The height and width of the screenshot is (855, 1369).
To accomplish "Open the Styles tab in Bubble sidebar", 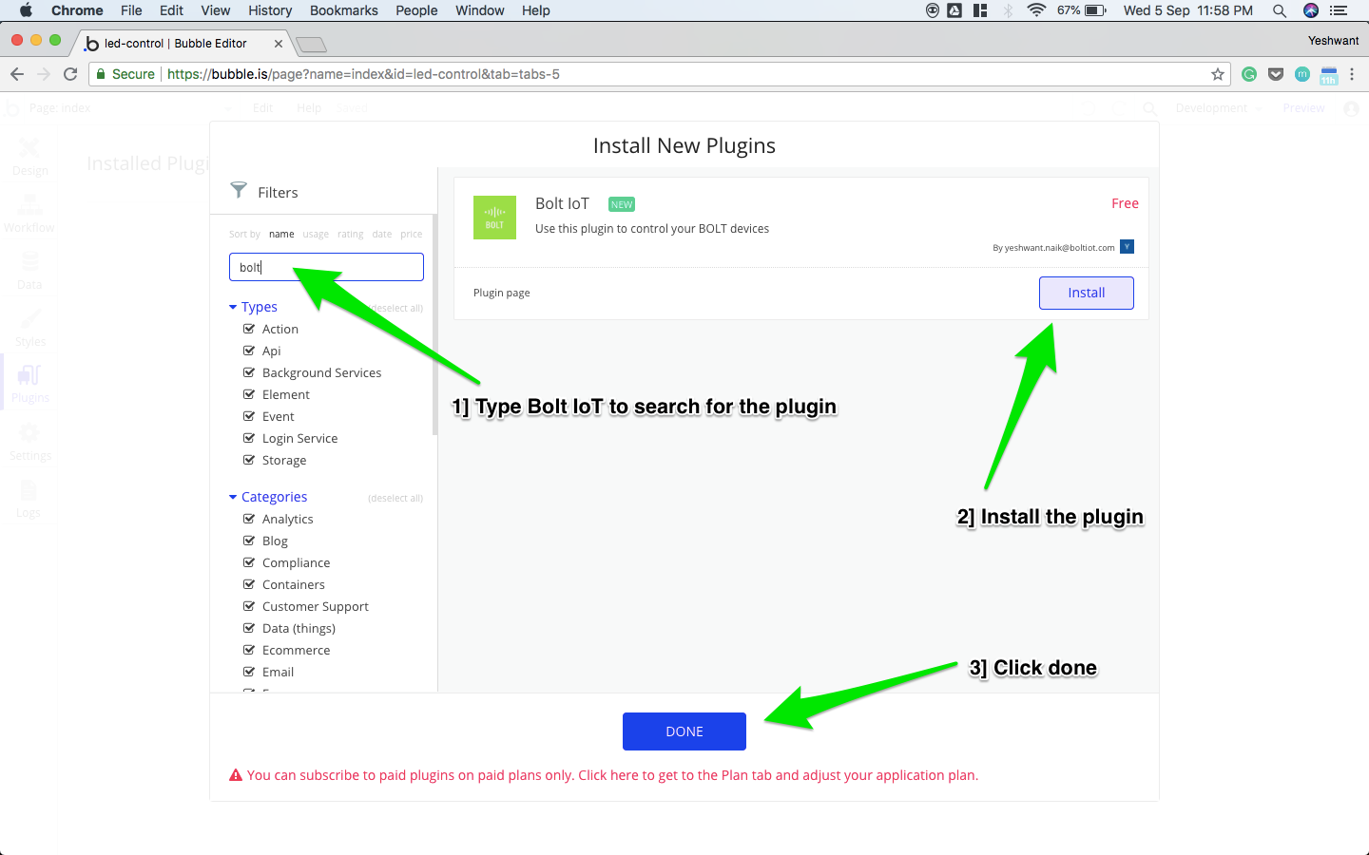I will [29, 328].
